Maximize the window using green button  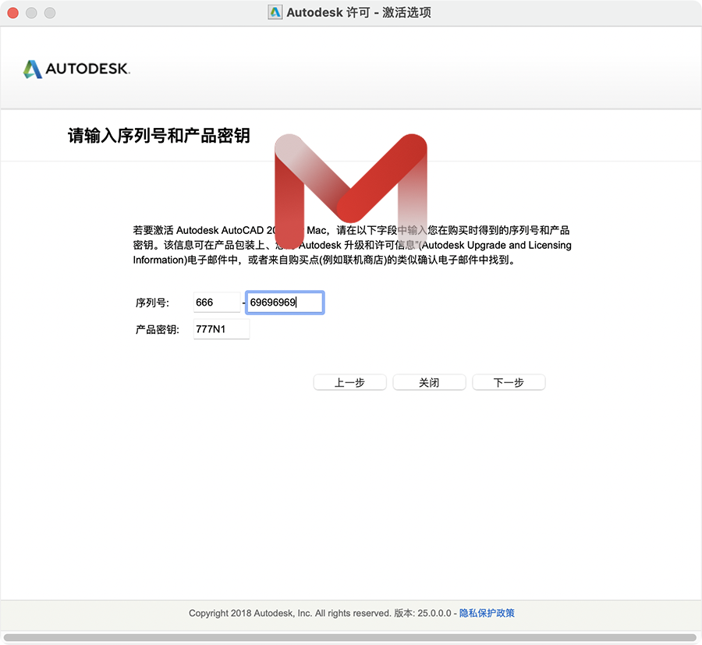point(49,13)
